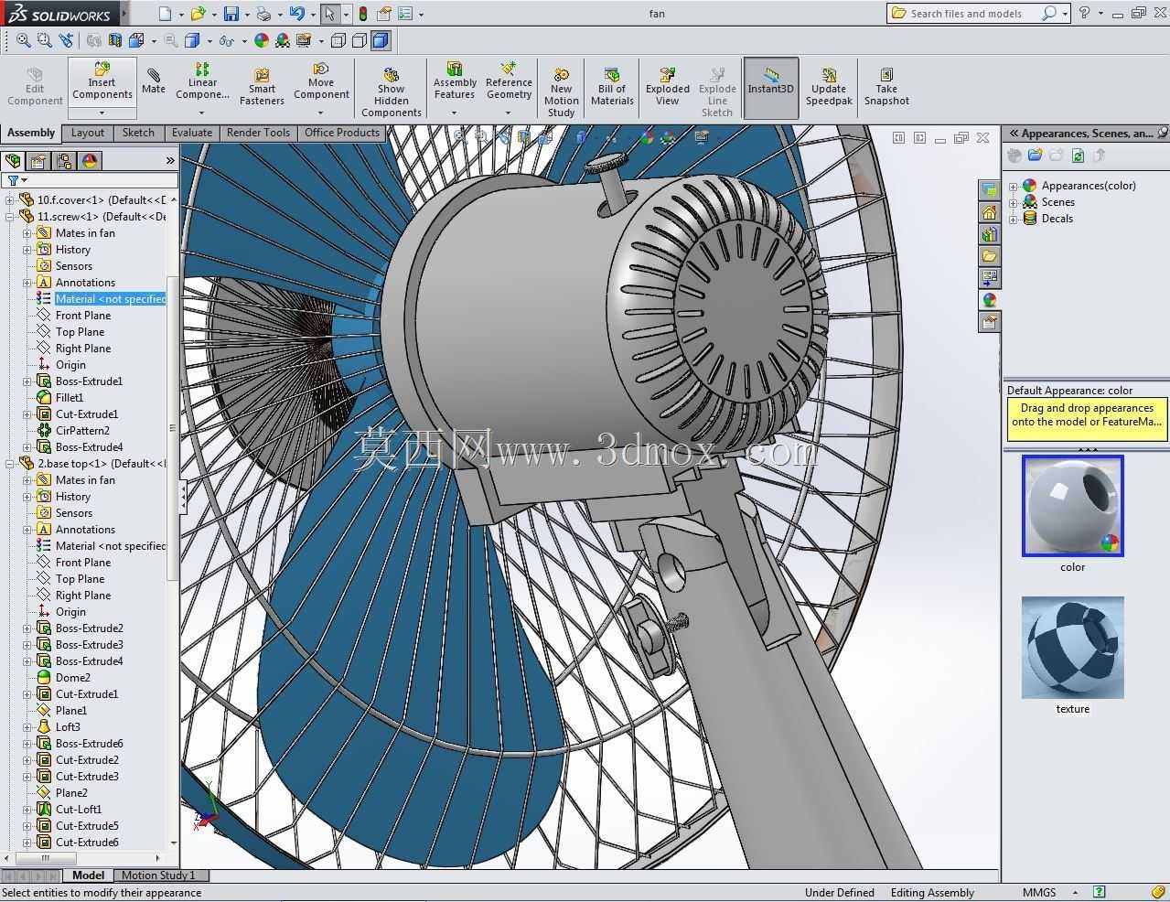Open Bill of Materials

[612, 87]
